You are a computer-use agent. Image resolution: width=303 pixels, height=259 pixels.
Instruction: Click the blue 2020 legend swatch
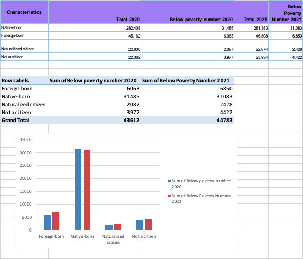[169, 181]
